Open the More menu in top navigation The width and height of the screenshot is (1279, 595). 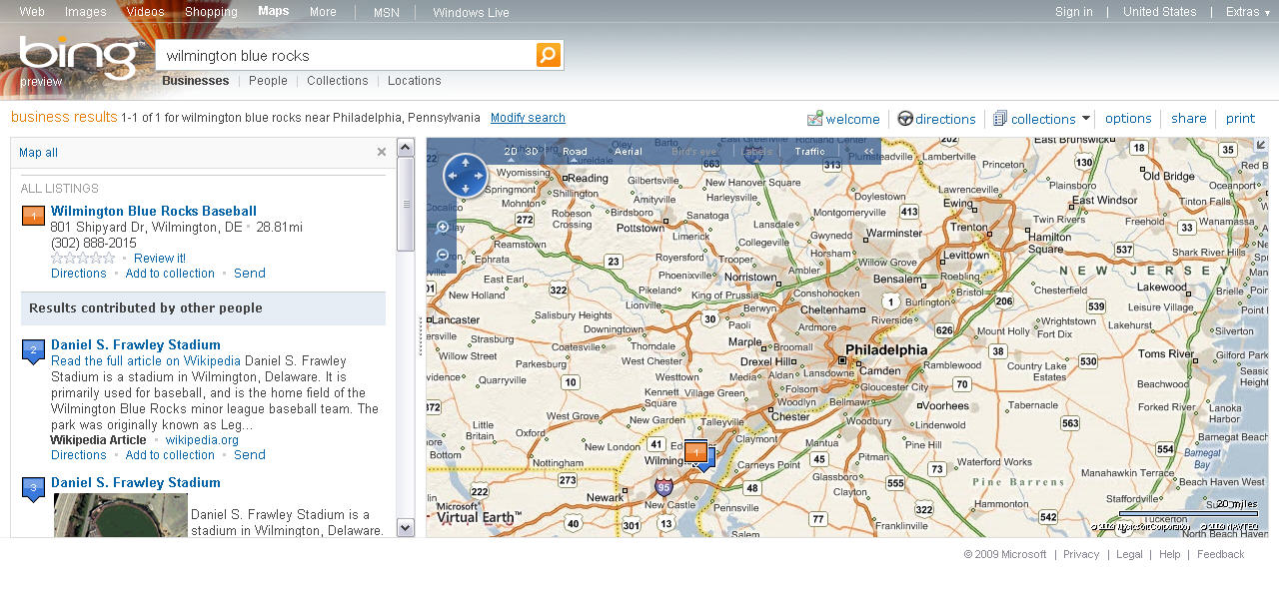coord(323,12)
